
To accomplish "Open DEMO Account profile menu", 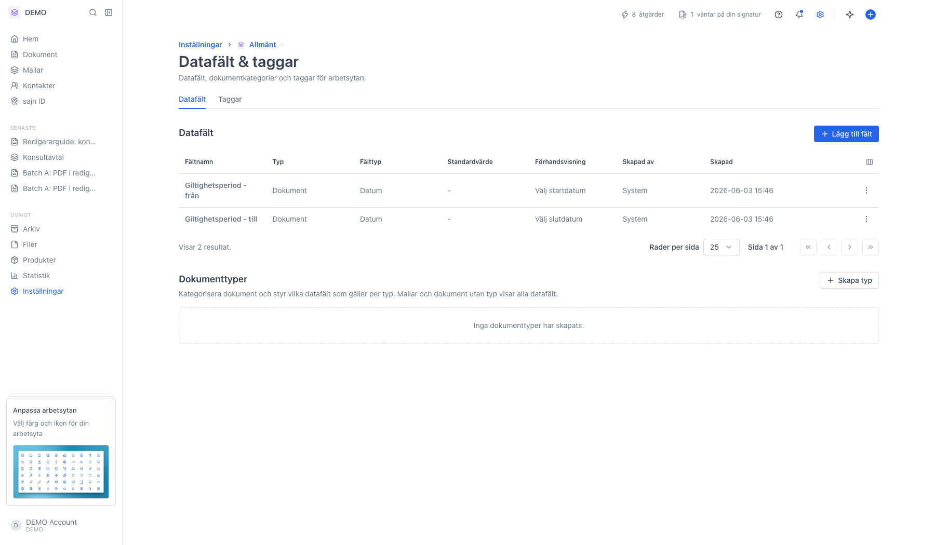I will pyautogui.click(x=61, y=525).
